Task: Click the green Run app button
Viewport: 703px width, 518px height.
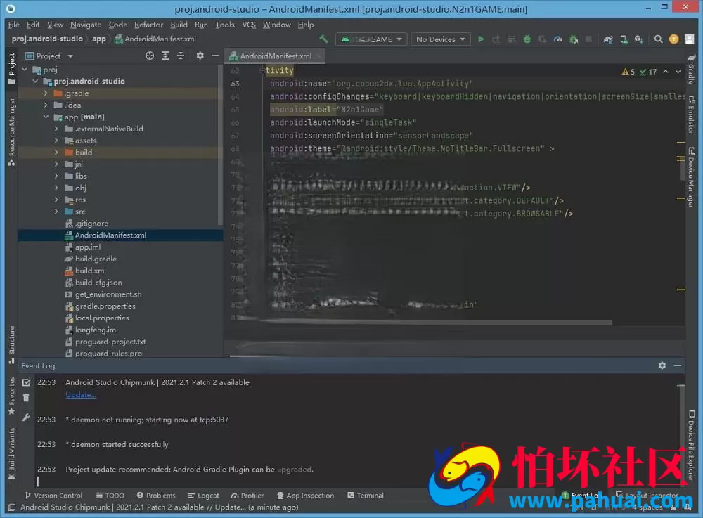Action: (481, 39)
